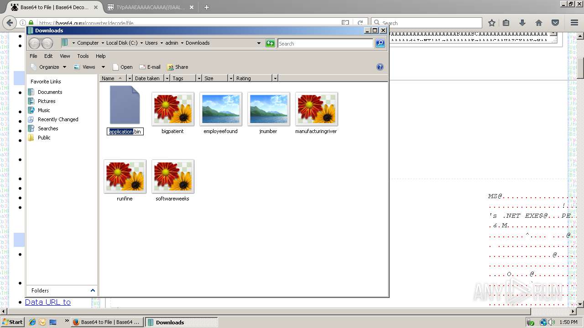The image size is (584, 328).
Task: Open the Firefox hamburger menu
Action: pos(574,23)
